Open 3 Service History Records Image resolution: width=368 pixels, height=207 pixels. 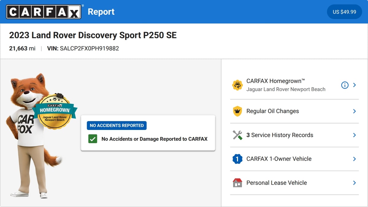tap(294, 135)
